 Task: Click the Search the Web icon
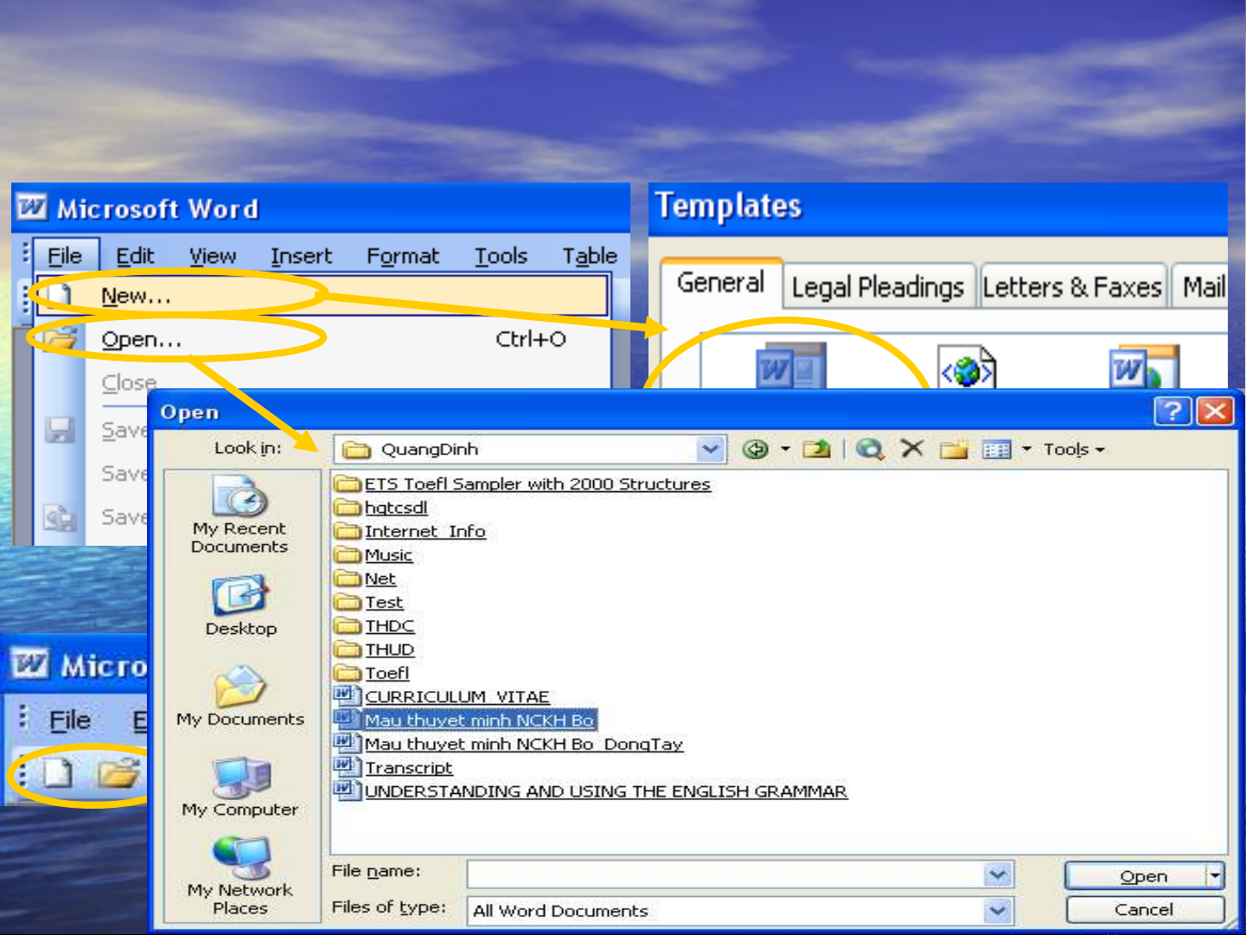coord(869,449)
